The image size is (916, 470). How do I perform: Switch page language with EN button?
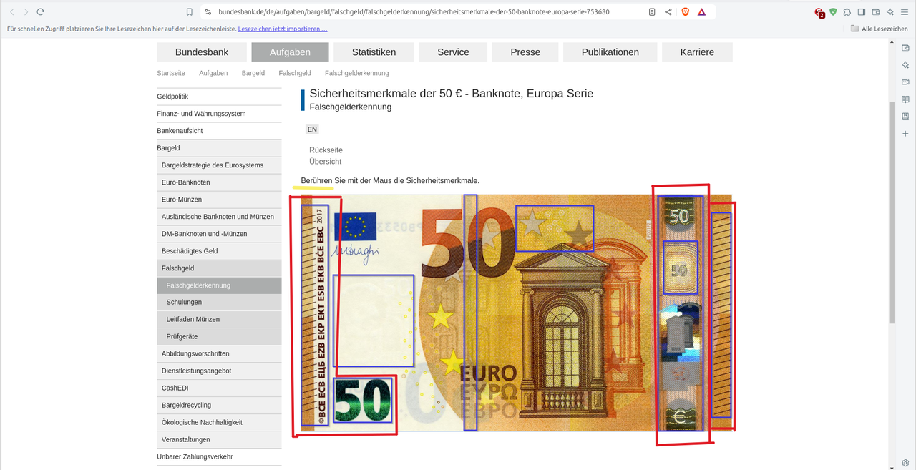point(312,129)
